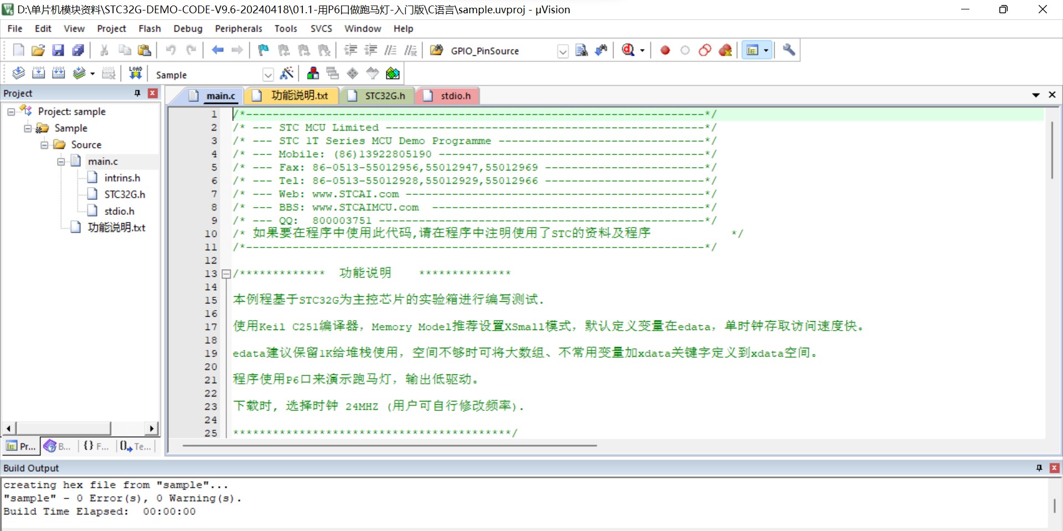
Task: Switch to the STC32G.h editor tab
Action: (378, 96)
